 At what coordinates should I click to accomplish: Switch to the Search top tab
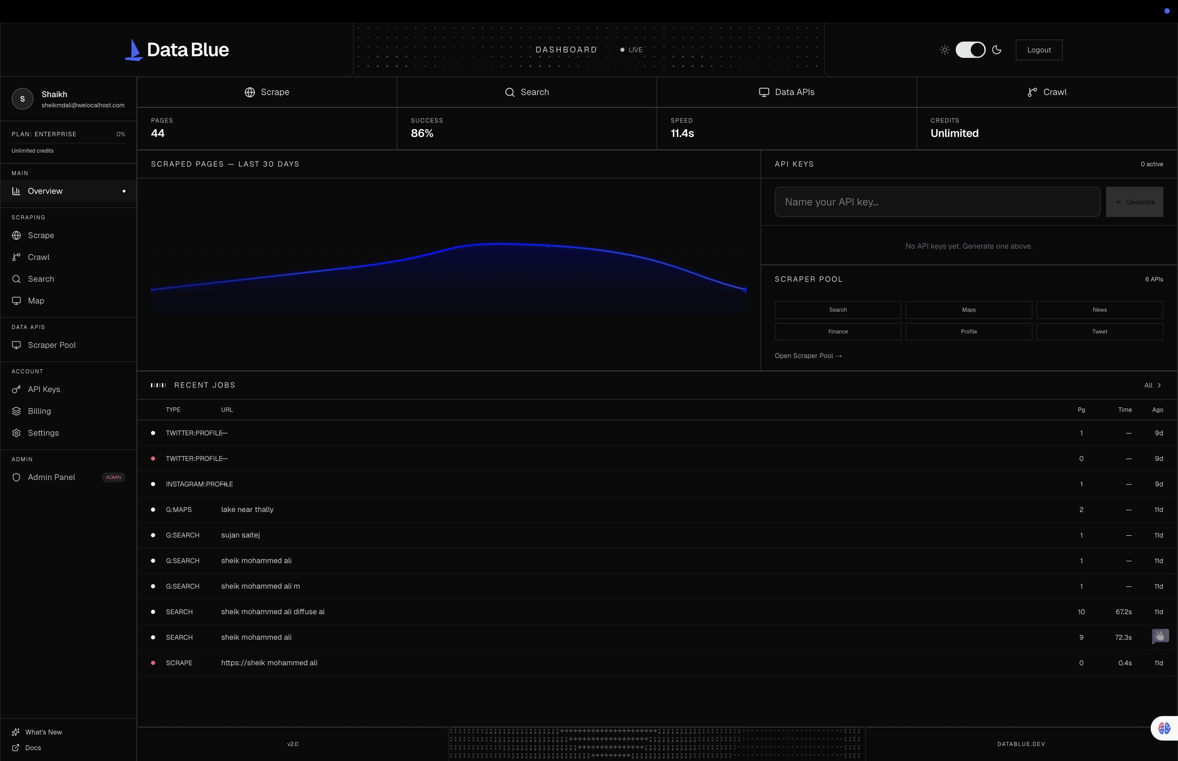527,92
